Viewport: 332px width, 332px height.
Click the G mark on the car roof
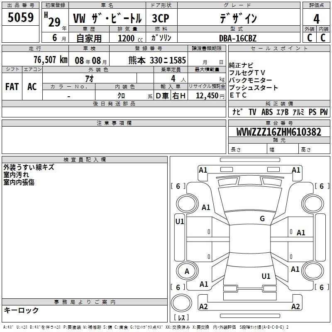[262, 219]
